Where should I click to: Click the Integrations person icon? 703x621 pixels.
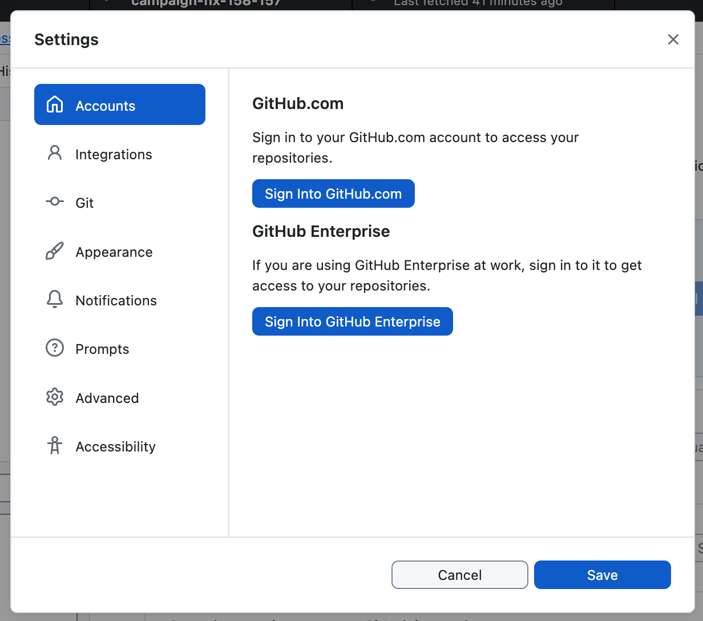[x=54, y=153]
